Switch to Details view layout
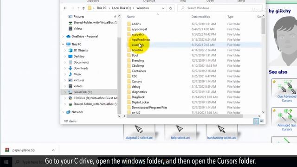 256,121
